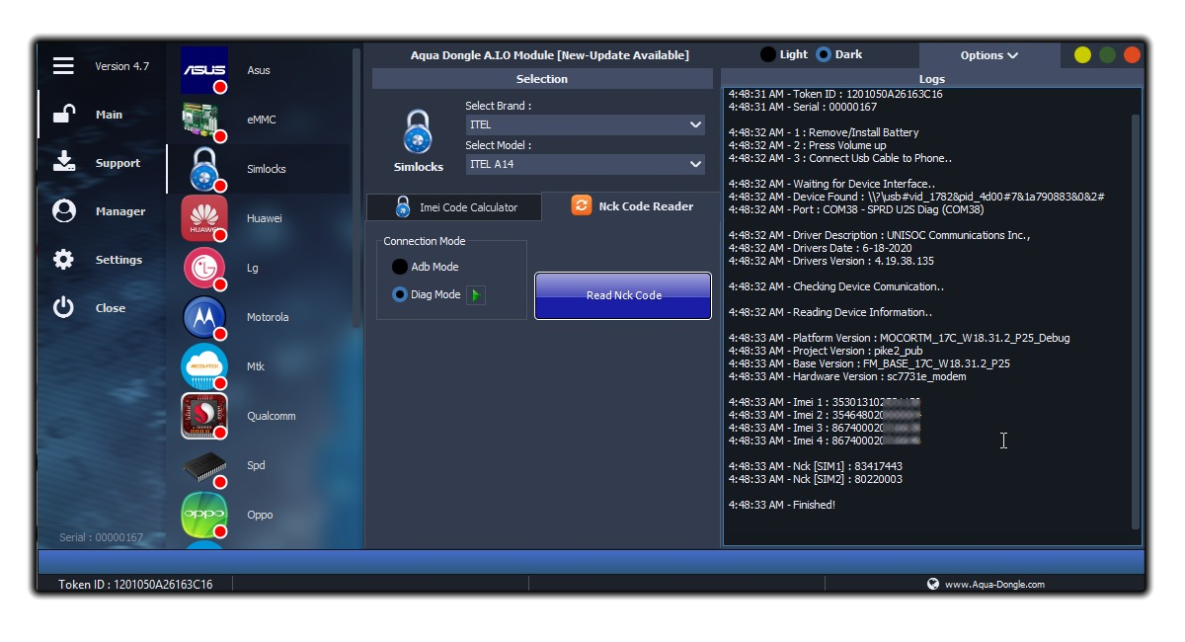Click the Nck [SIM2] log line
This screenshot has width=1185, height=642.
[x=816, y=479]
